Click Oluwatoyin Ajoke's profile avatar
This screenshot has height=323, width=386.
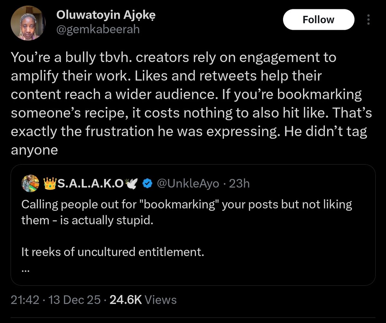click(x=28, y=24)
